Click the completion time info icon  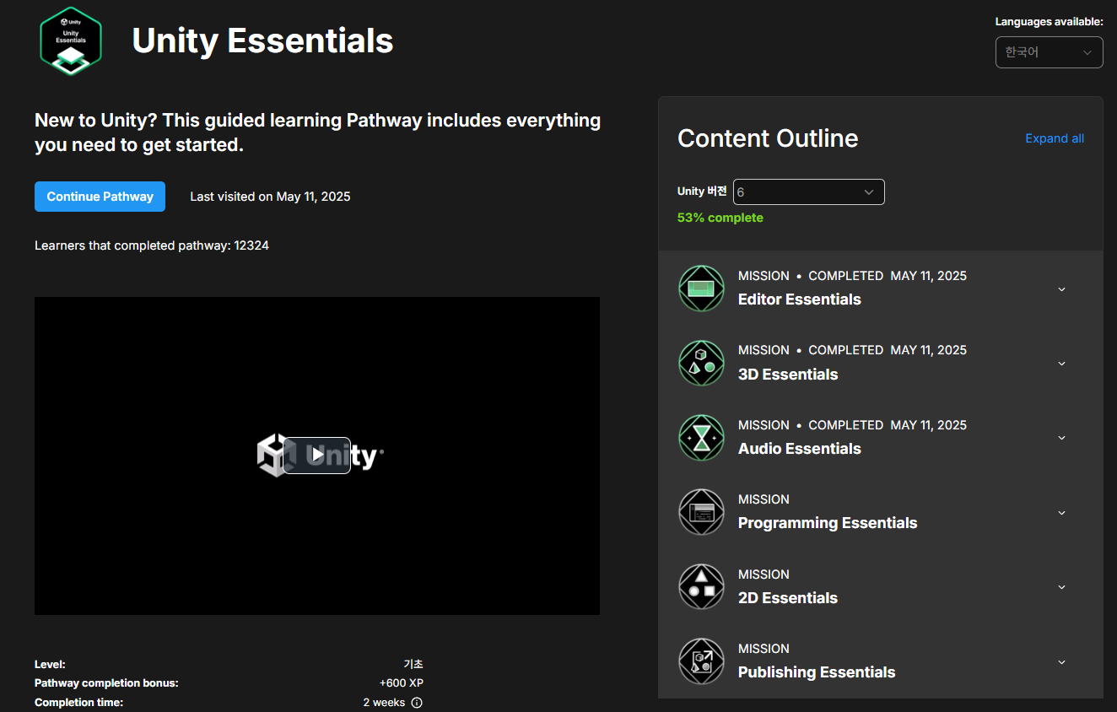[417, 703]
